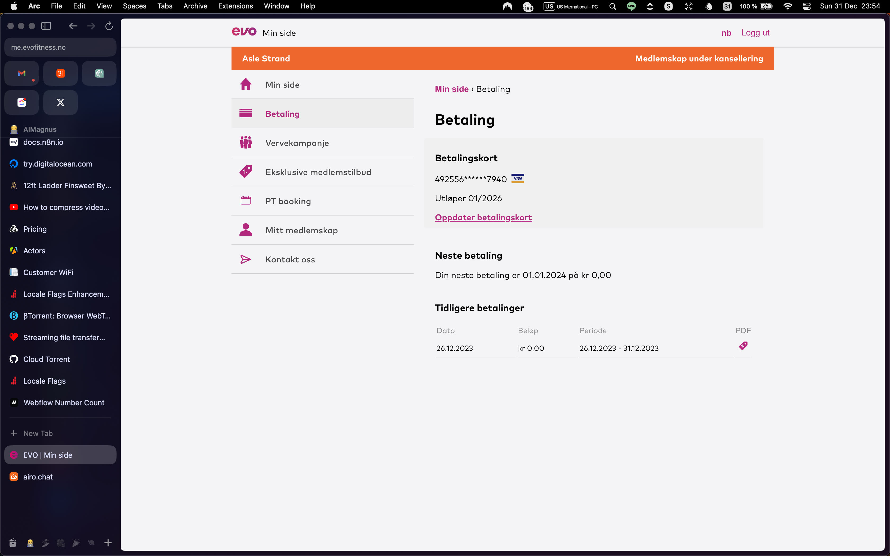Go back to the previous page
The image size is (890, 556).
pos(73,26)
